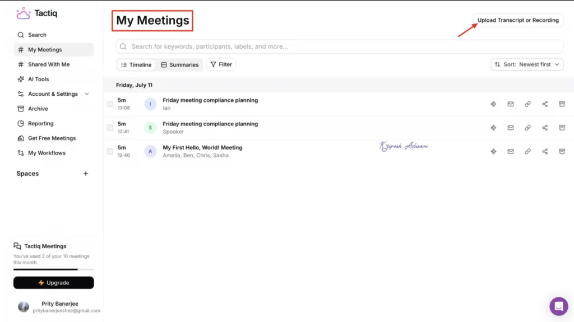Viewport: 574px width, 322px height.
Task: Archive the My First Hello, World! Meeting
Action: click(562, 151)
